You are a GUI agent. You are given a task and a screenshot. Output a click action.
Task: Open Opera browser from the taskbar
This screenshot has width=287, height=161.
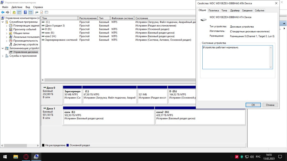click(x=26, y=157)
